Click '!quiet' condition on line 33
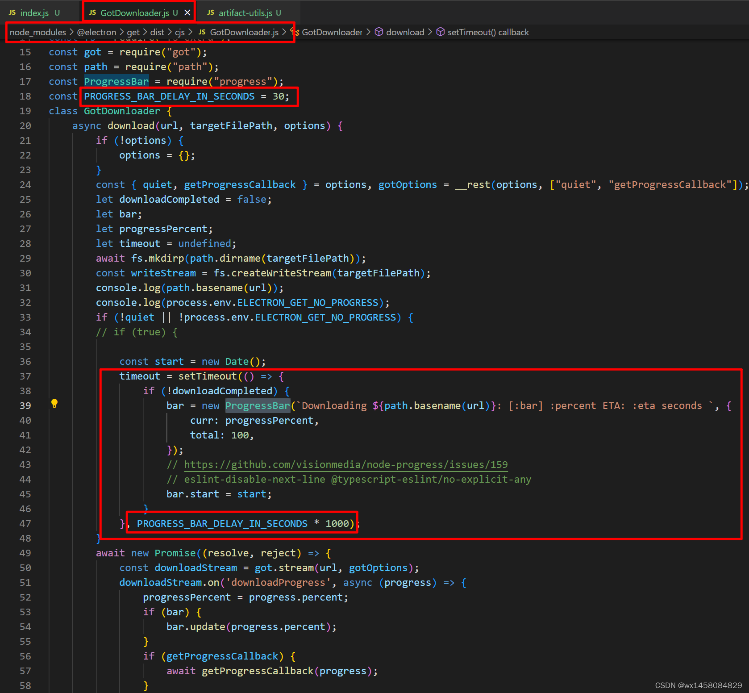Image resolution: width=749 pixels, height=693 pixels. click(x=137, y=317)
